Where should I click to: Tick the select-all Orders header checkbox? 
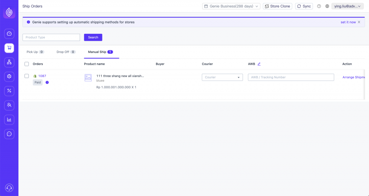pos(27,64)
